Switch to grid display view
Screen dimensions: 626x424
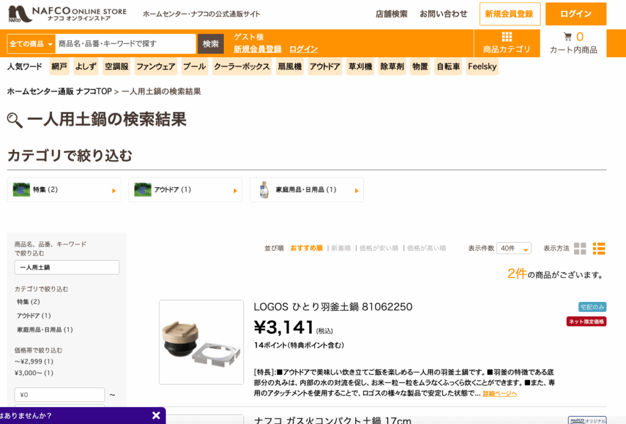click(580, 248)
